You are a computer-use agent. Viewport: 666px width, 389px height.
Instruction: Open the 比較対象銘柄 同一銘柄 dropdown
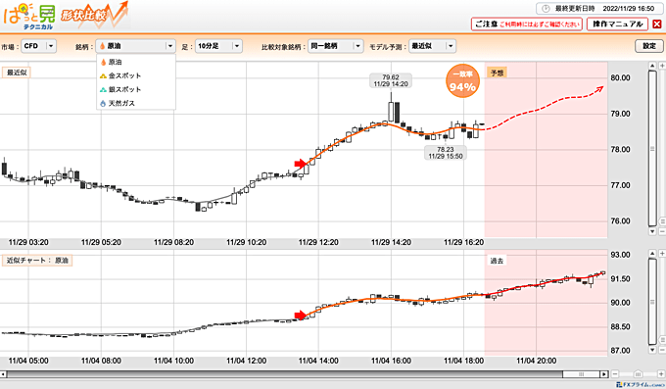pos(336,46)
